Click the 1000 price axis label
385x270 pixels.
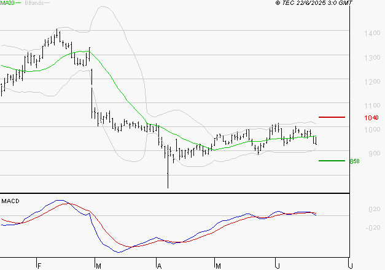pyautogui.click(x=372, y=129)
